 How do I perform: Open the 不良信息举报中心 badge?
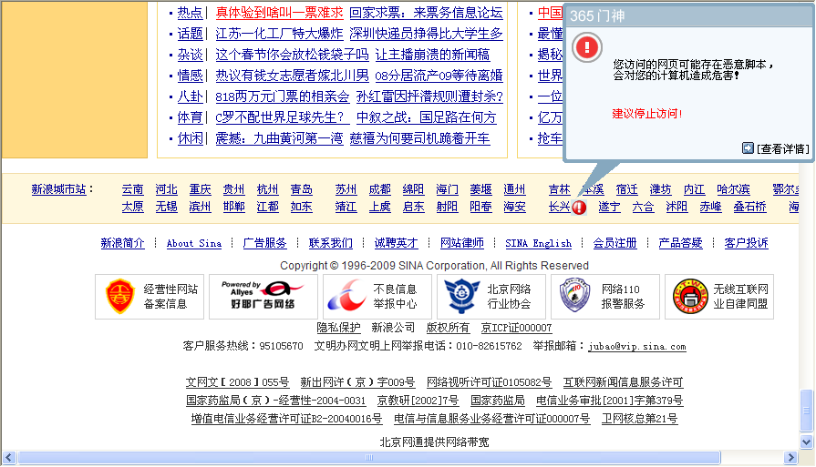tap(377, 297)
